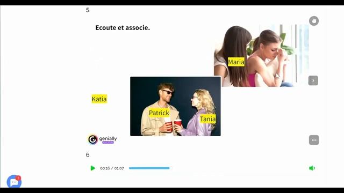The height and width of the screenshot is (193, 344).
Task: Select the yellow Katia label
Action: pos(99,99)
